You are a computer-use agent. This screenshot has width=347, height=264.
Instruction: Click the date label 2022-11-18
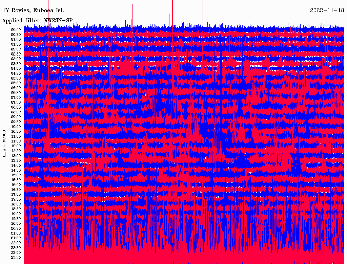[x=327, y=10]
